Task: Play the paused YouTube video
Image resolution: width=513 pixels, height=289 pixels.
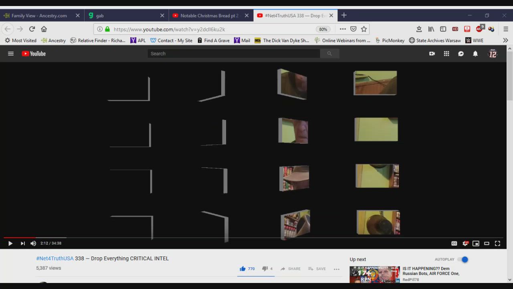Action: coord(10,243)
